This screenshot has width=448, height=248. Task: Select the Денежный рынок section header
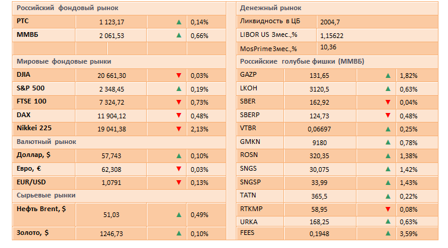pos(270,8)
